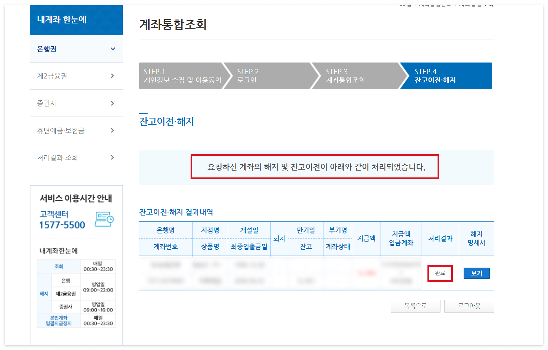
Task: Click the customer center number 1577-5500
Action: pos(64,225)
